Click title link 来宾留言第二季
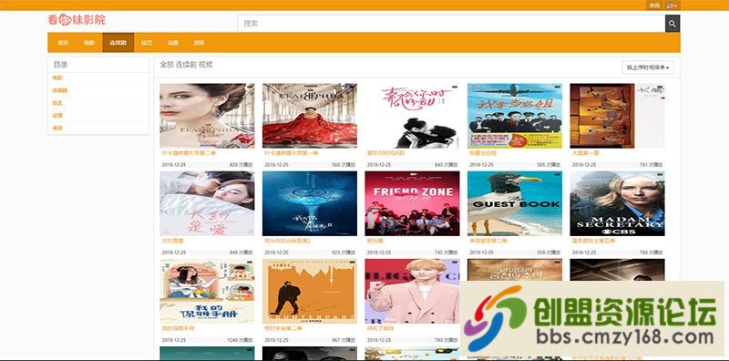The height and width of the screenshot is (361, 729). pyautogui.click(x=488, y=241)
